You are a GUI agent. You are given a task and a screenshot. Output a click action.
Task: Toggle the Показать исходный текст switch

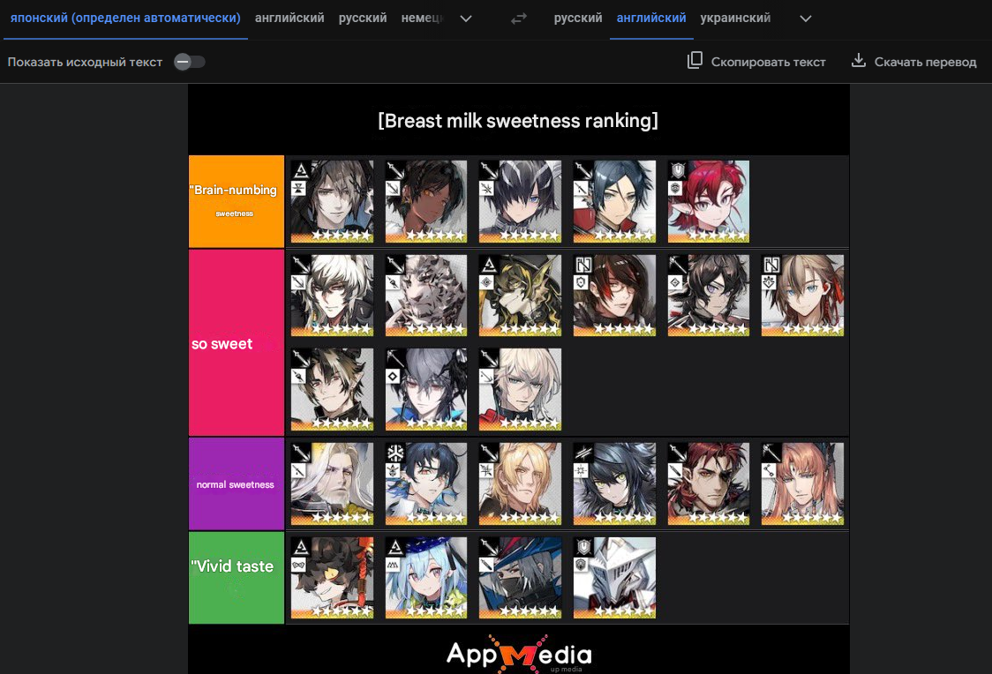click(189, 62)
